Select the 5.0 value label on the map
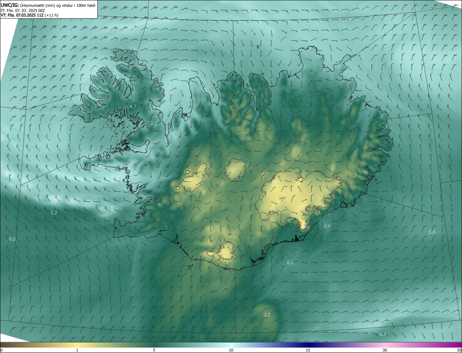Image resolution: width=462 pixels, height=353 pixels. pyautogui.click(x=86, y=165)
